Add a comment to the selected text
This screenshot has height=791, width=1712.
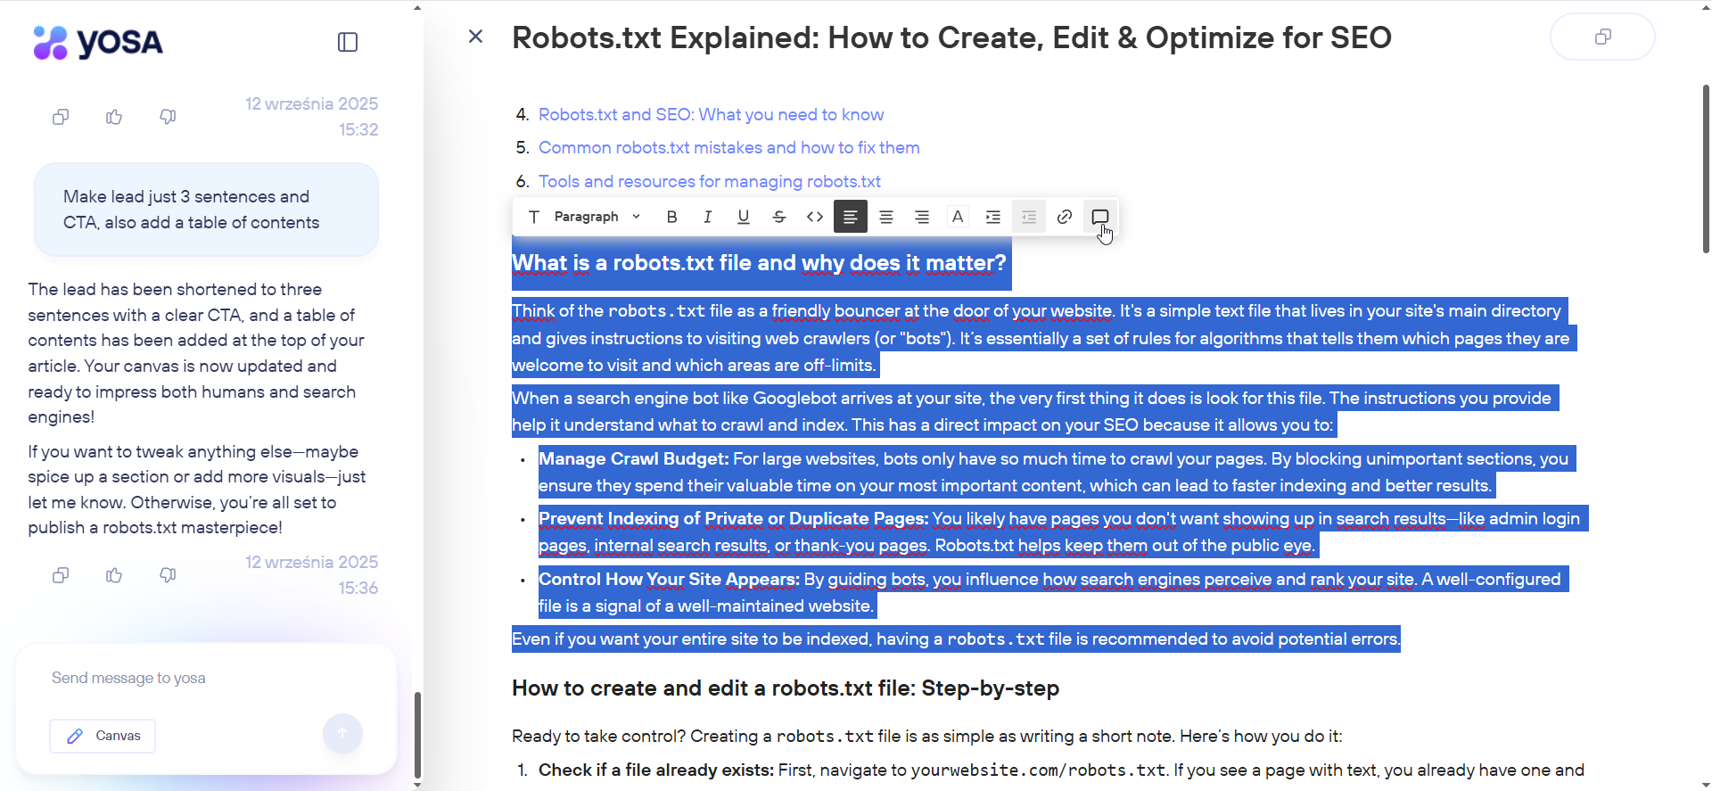(1100, 217)
